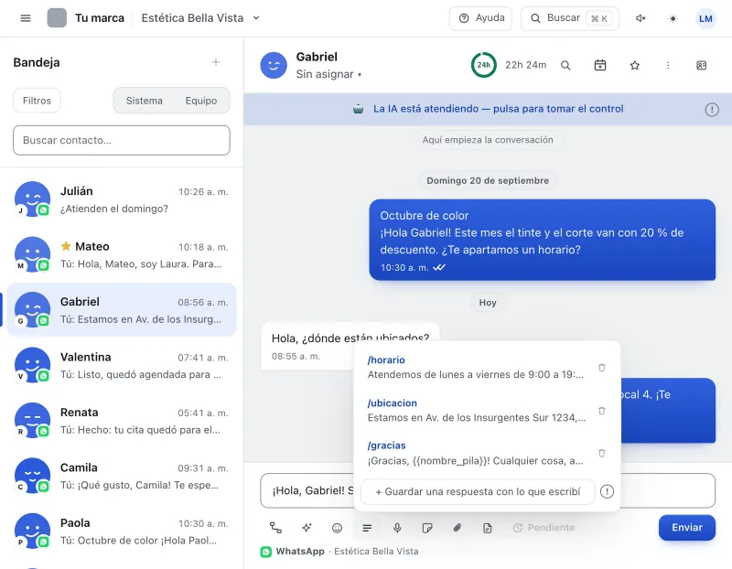
Task: Search within Gabriel's conversation
Action: (x=565, y=65)
